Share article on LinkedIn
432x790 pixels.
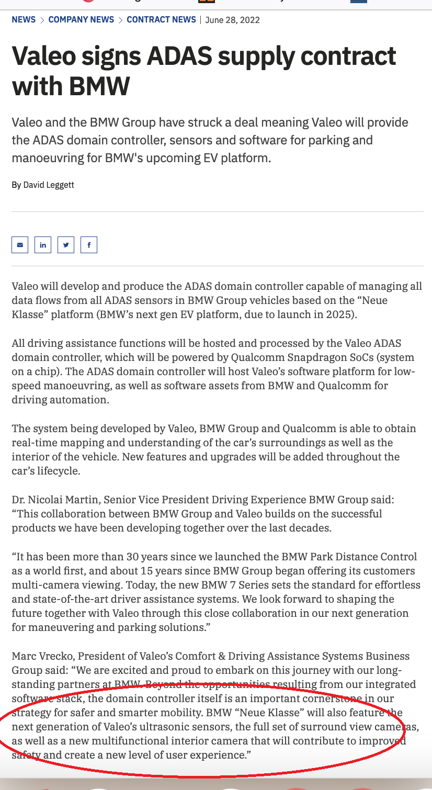click(43, 245)
